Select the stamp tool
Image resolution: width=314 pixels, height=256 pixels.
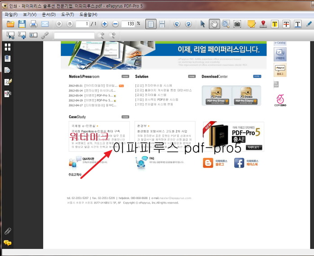tap(263, 24)
